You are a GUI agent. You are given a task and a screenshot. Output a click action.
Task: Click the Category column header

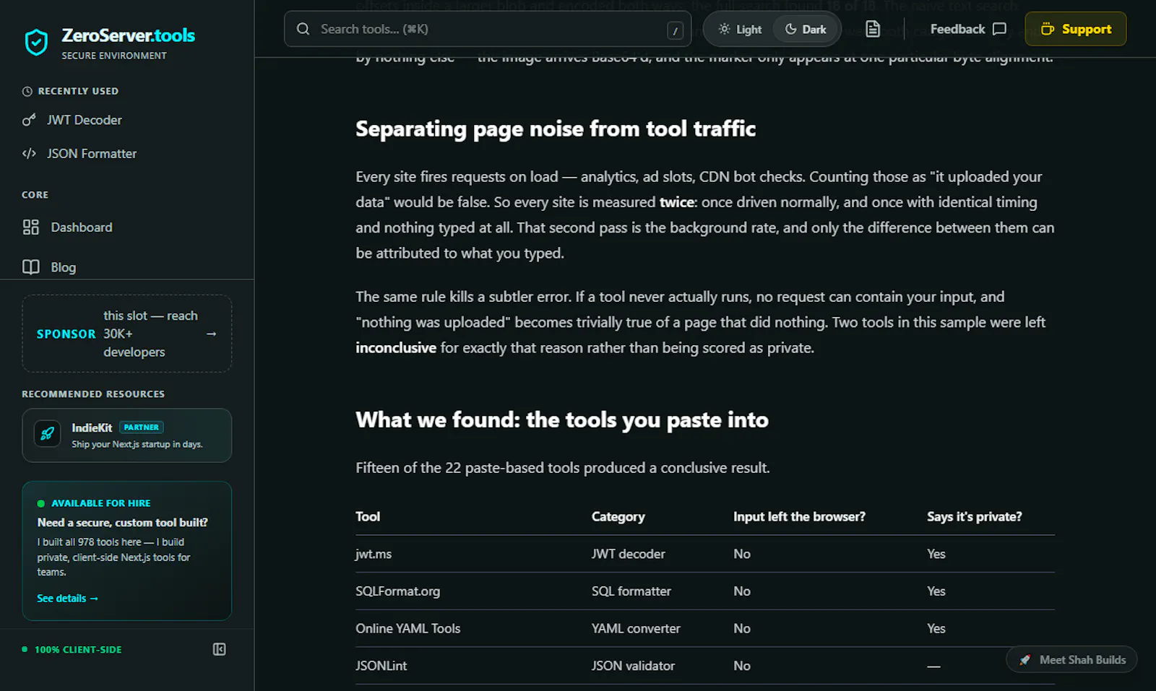pyautogui.click(x=618, y=517)
